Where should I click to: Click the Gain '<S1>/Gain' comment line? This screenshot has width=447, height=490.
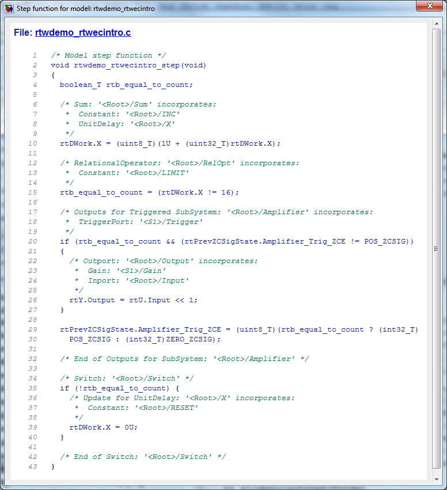[x=120, y=271]
